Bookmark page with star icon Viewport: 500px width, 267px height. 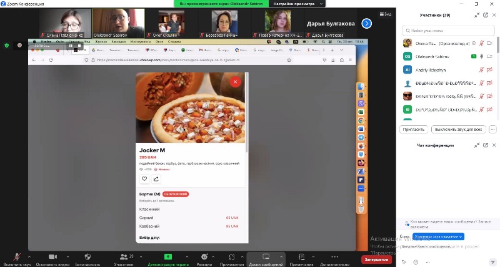pos(289,60)
